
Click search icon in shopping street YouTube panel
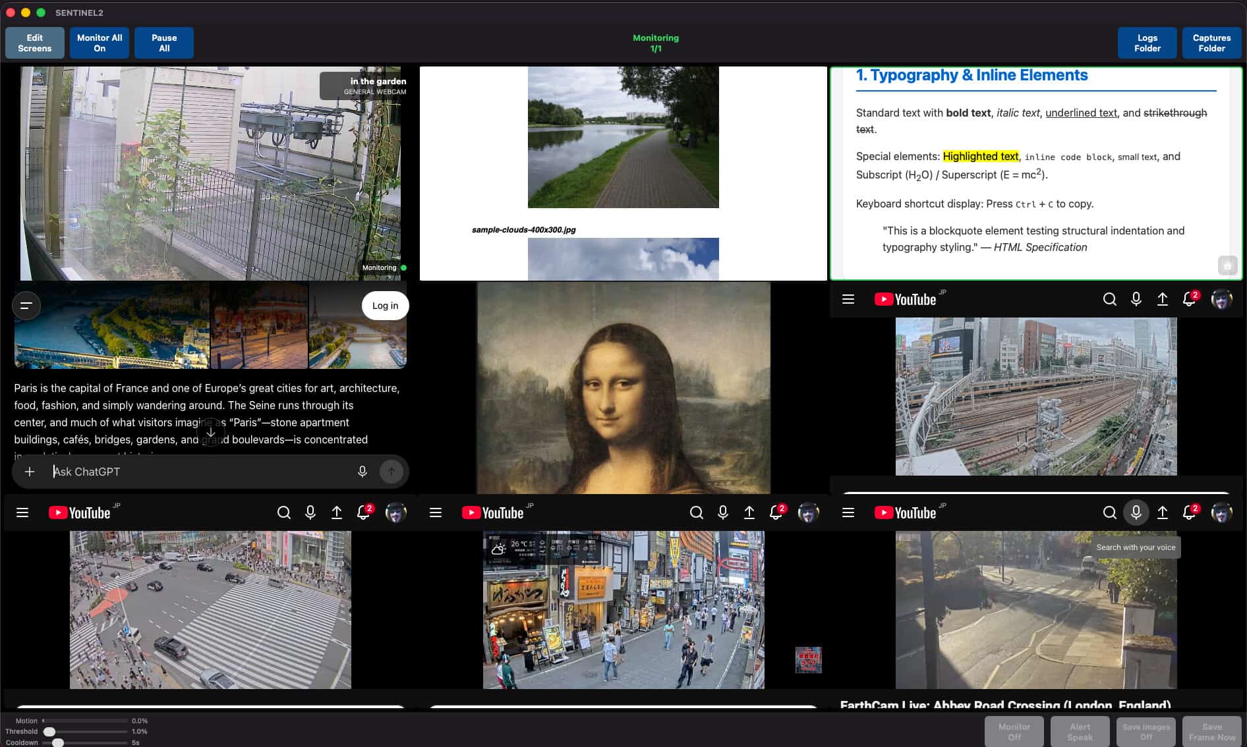pos(697,512)
